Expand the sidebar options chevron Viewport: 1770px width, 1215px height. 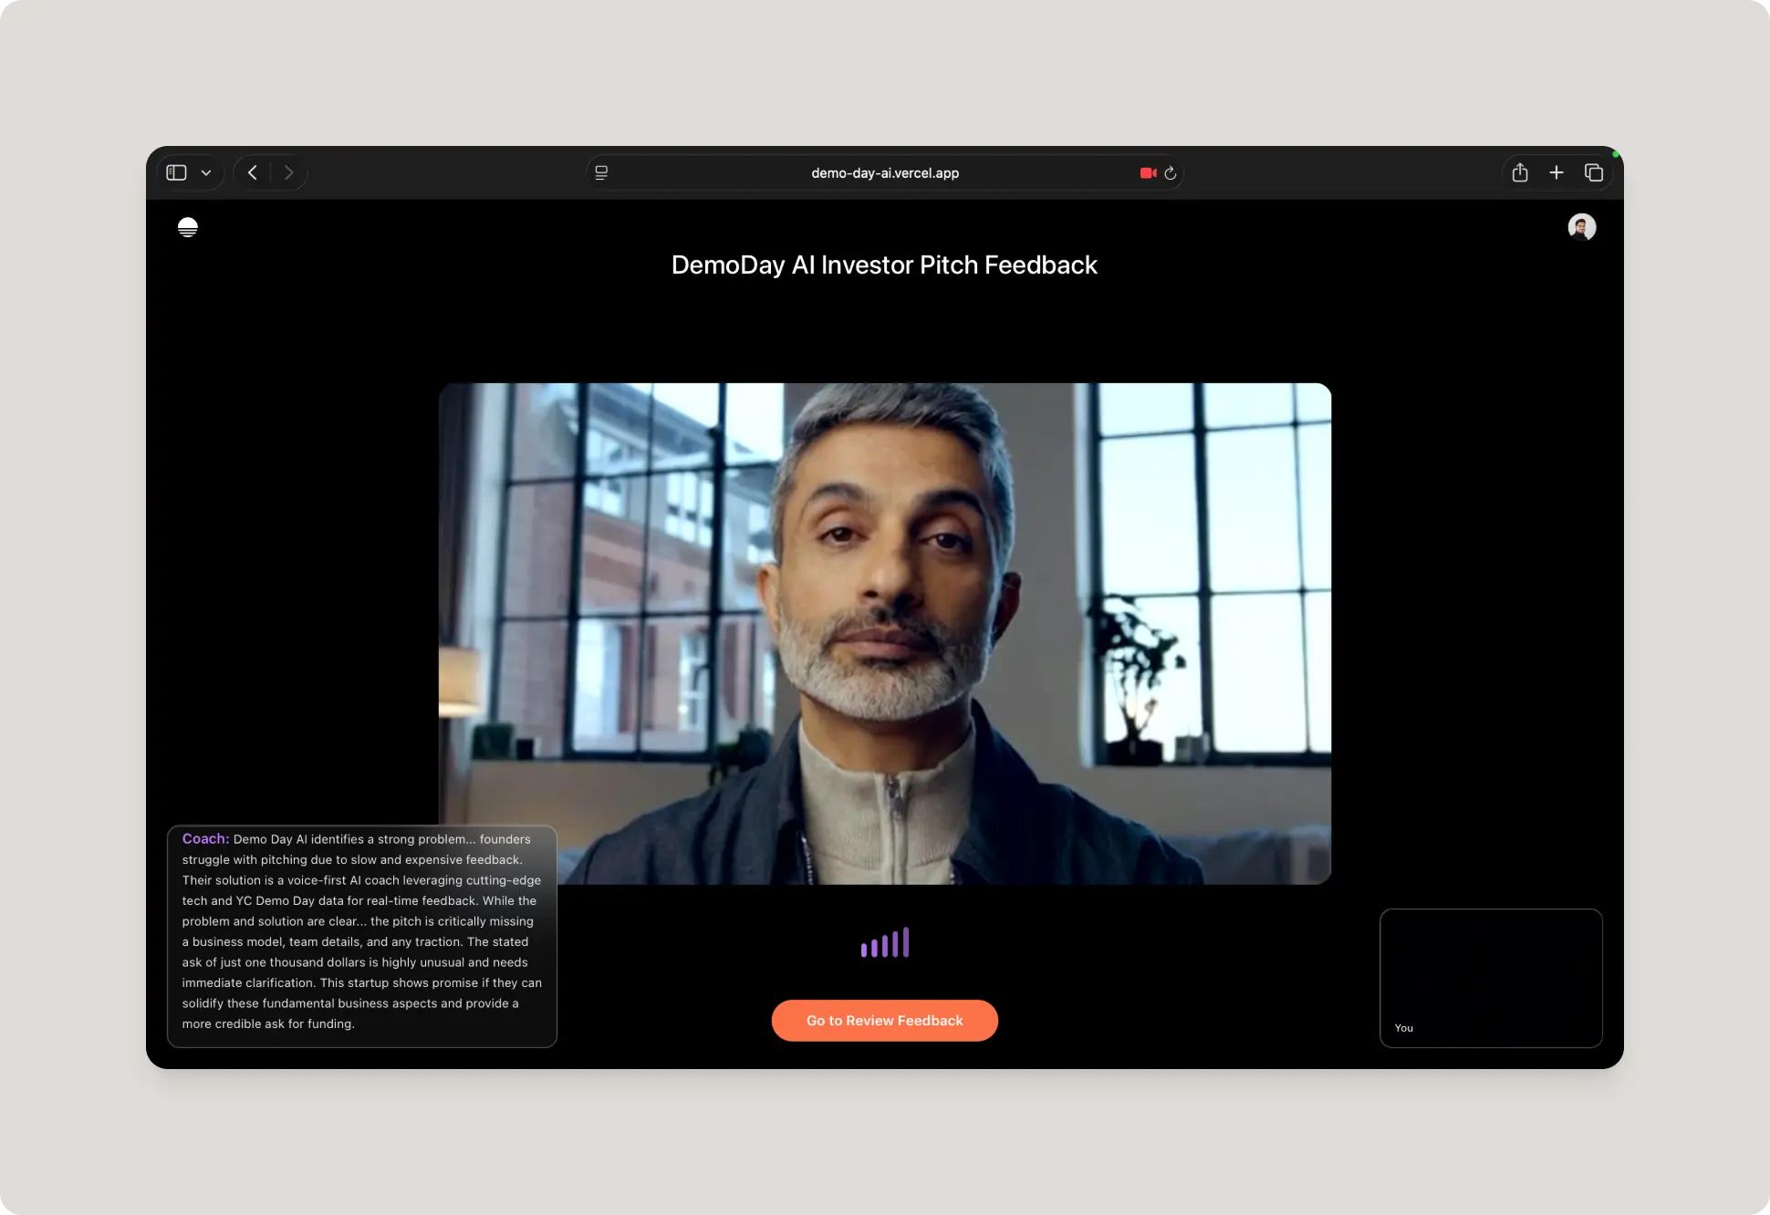206,173
